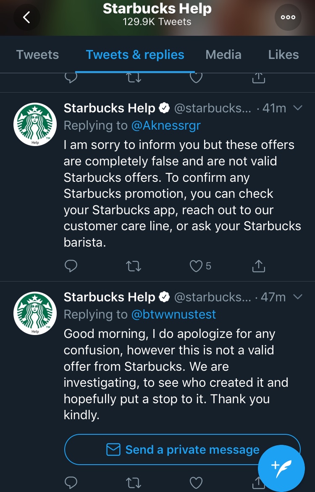Open the Likes tab

(283, 55)
